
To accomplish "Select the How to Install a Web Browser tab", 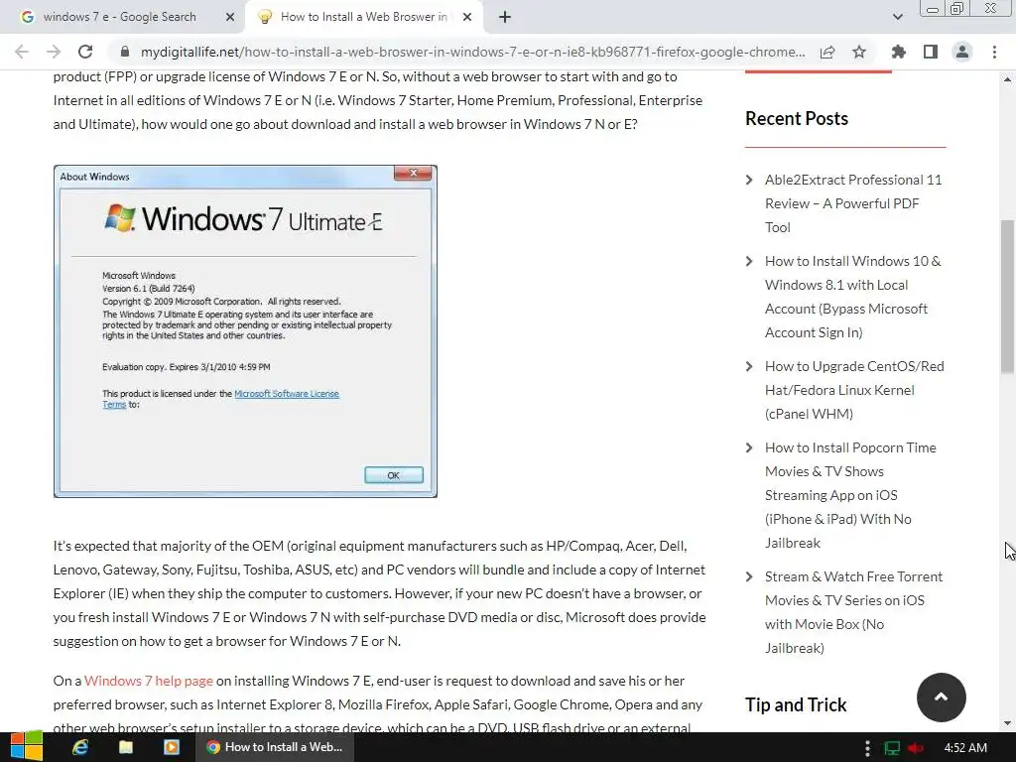I will coord(364,18).
